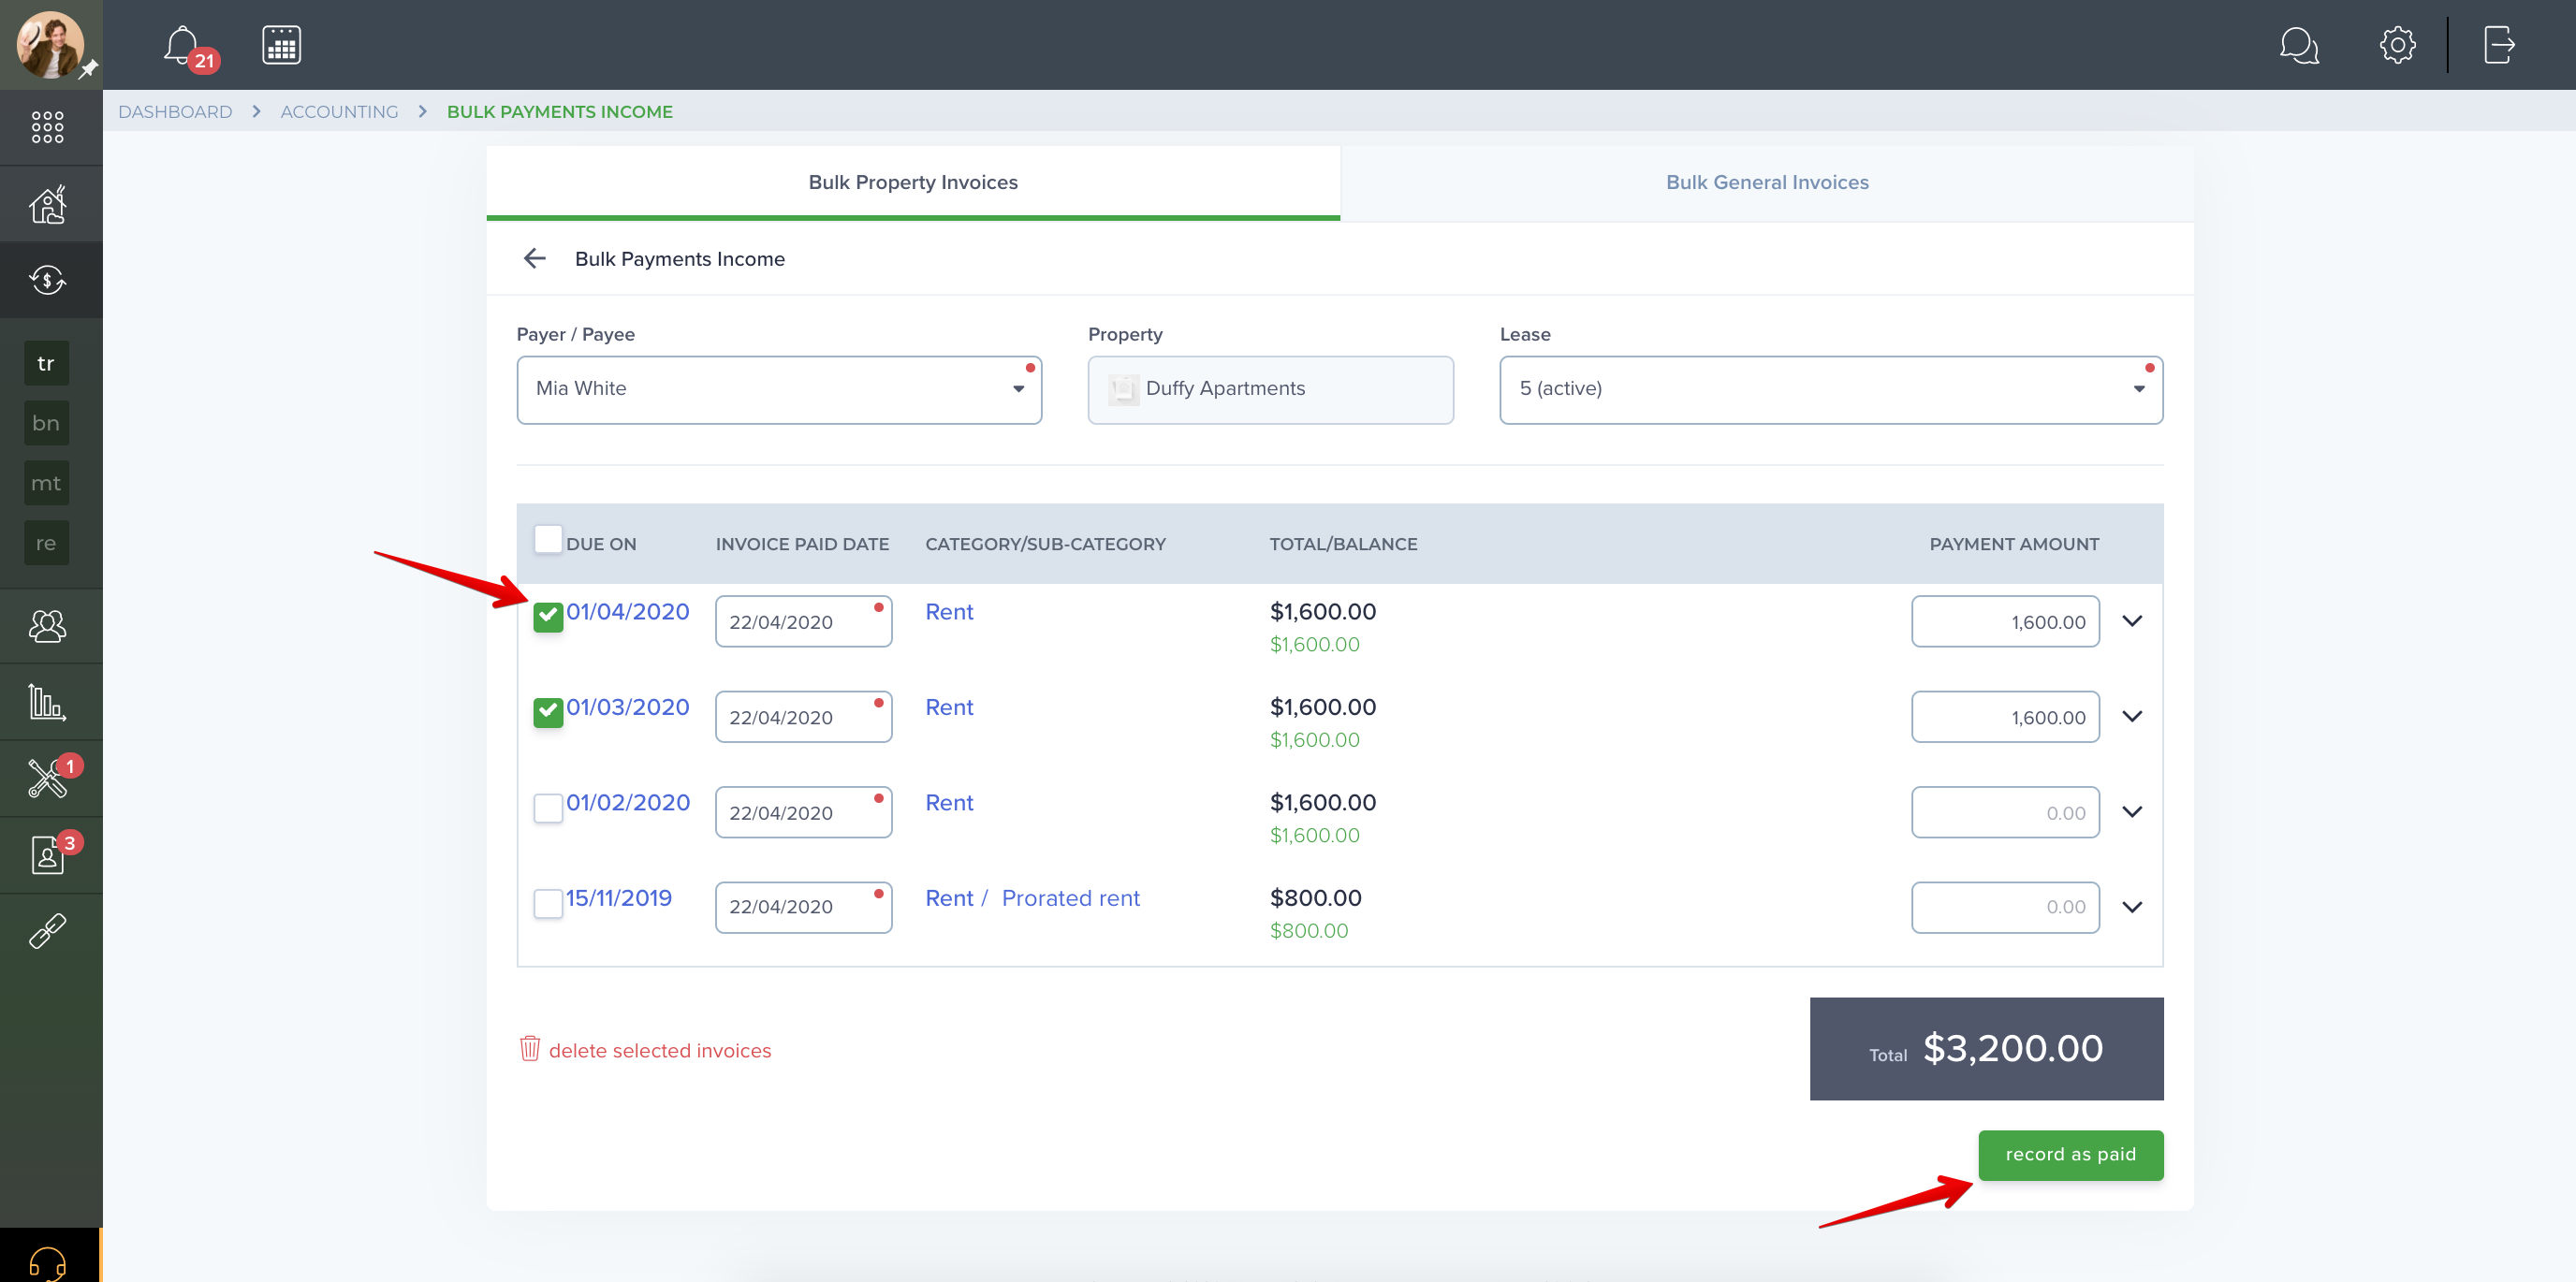Open the Lease dropdown showing 5 (active)
Viewport: 2576px width, 1282px height.
[x=1830, y=390]
